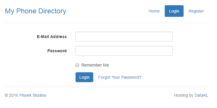The image size is (217, 108).
Task: Open the Register navigation link
Action: [196, 11]
